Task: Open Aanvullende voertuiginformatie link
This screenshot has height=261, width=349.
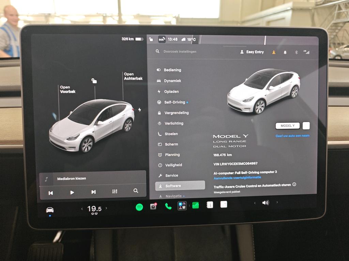Action: (237, 177)
